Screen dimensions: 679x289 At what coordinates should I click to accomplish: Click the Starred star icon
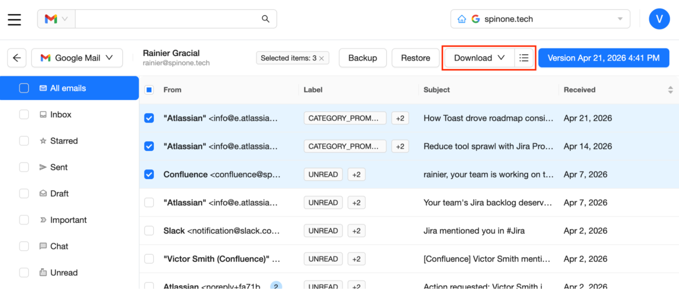43,141
